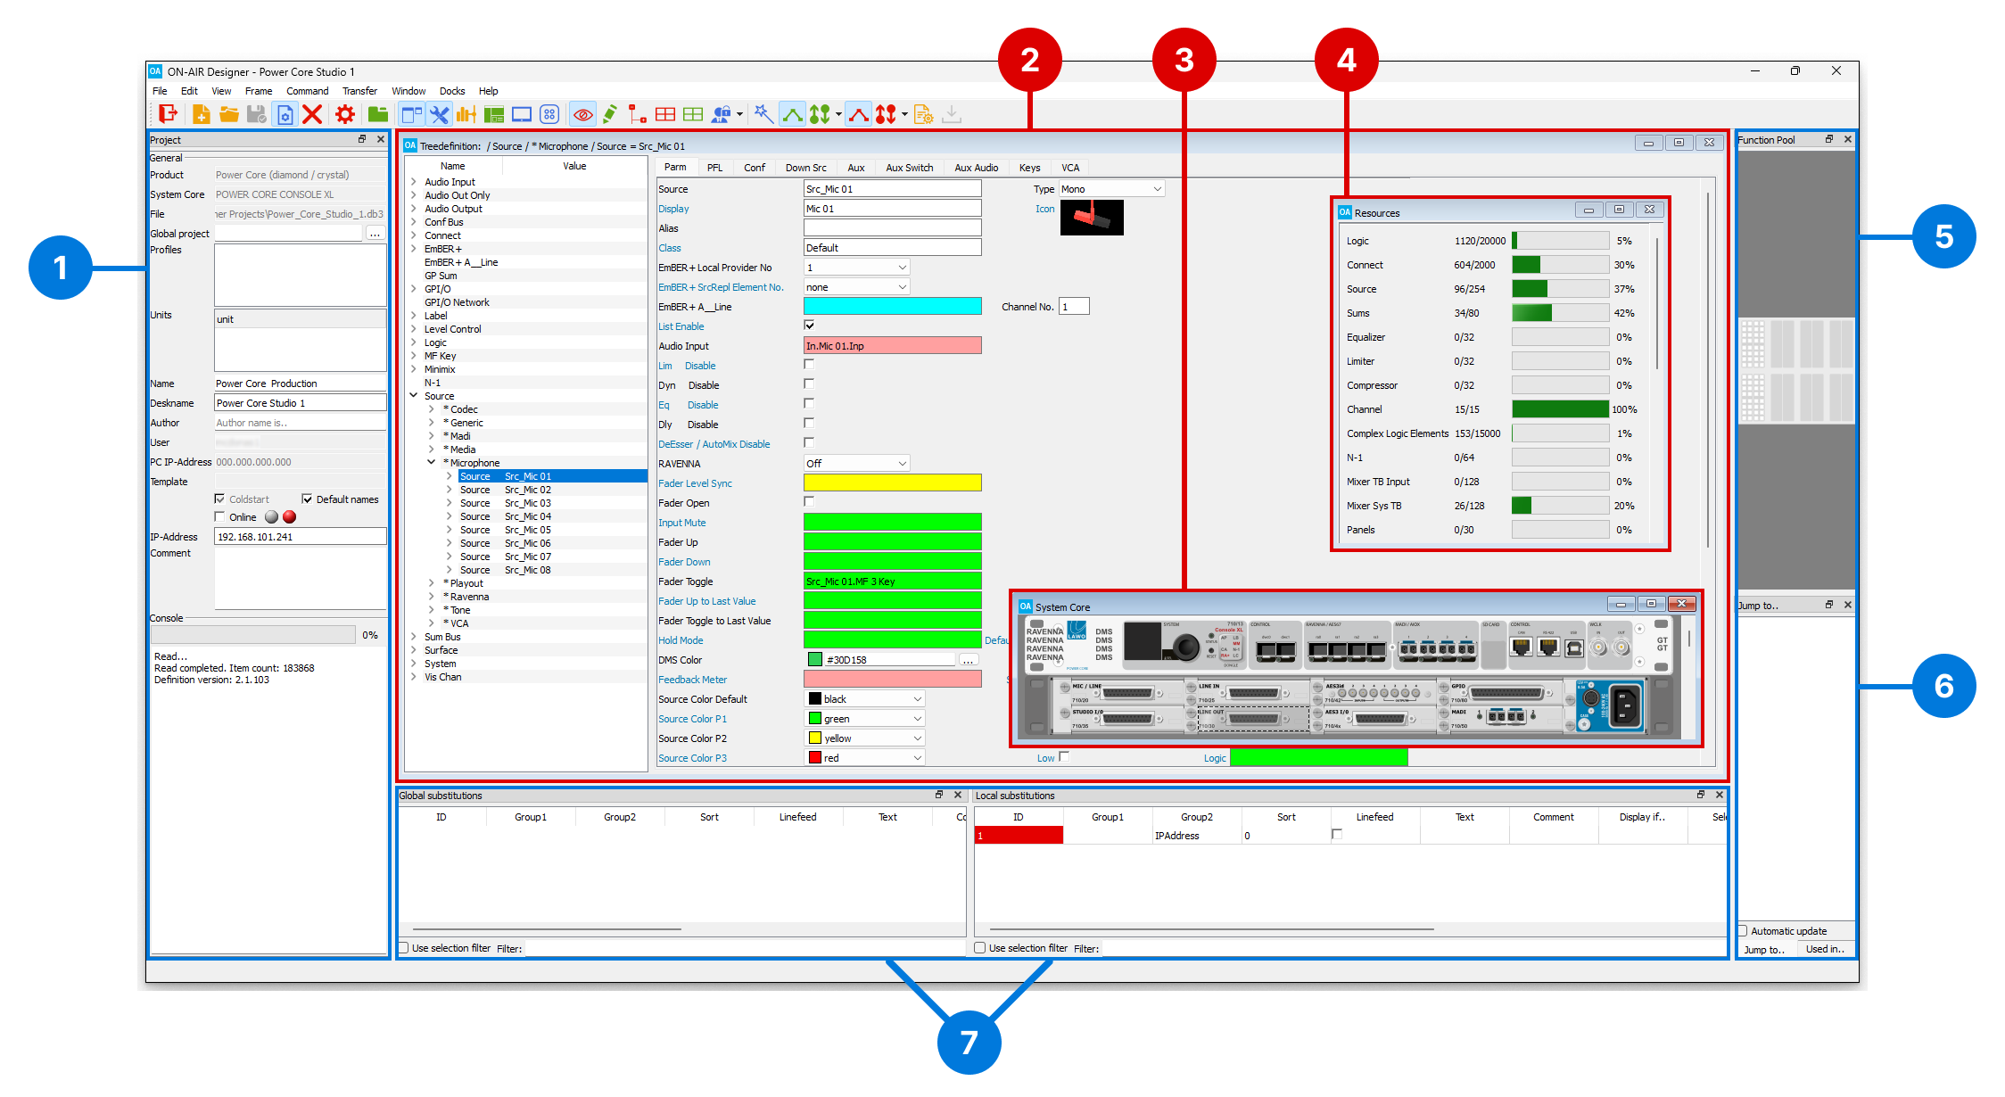Enable the Online checkbox
The image size is (2005, 1097).
220,517
